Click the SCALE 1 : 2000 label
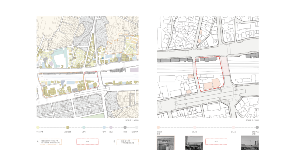 tap(252, 120)
